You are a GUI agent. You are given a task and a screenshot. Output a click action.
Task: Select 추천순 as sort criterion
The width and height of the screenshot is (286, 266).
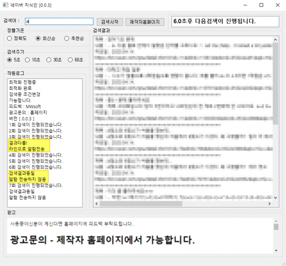coord(67,39)
